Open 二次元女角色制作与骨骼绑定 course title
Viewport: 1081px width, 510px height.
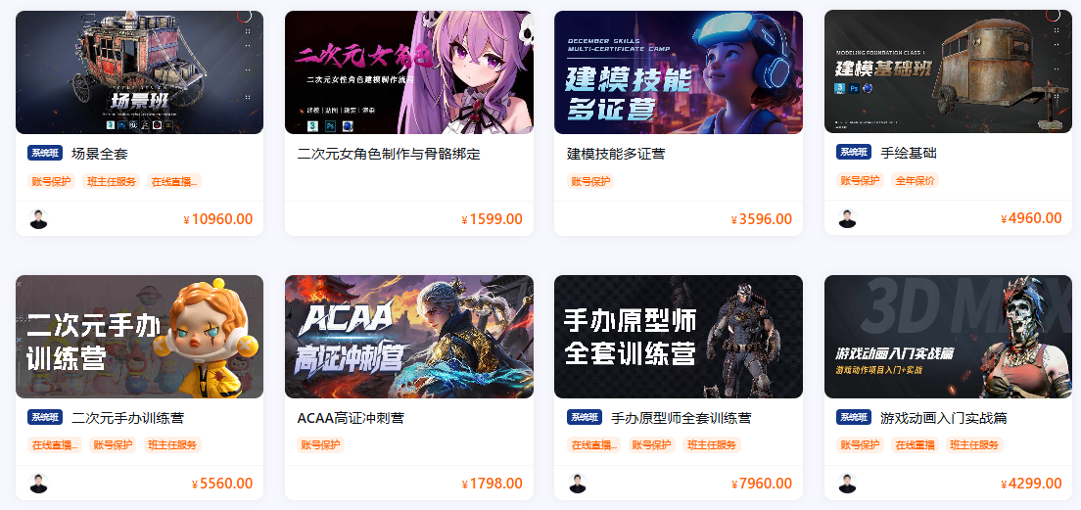click(389, 154)
